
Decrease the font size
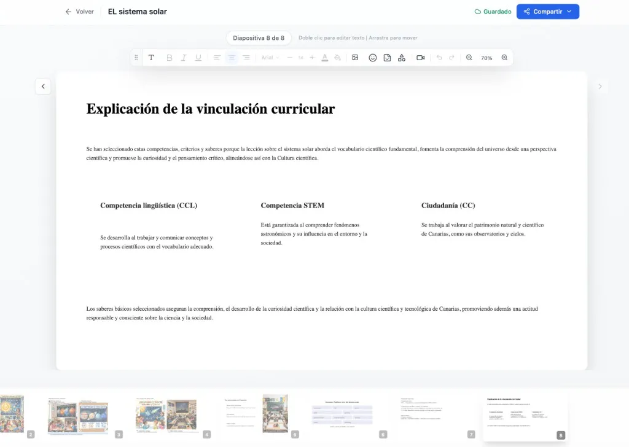(x=290, y=58)
